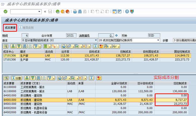Click the glasses display icon in upper grid
The height and width of the screenshot is (116, 196).
point(116,46)
